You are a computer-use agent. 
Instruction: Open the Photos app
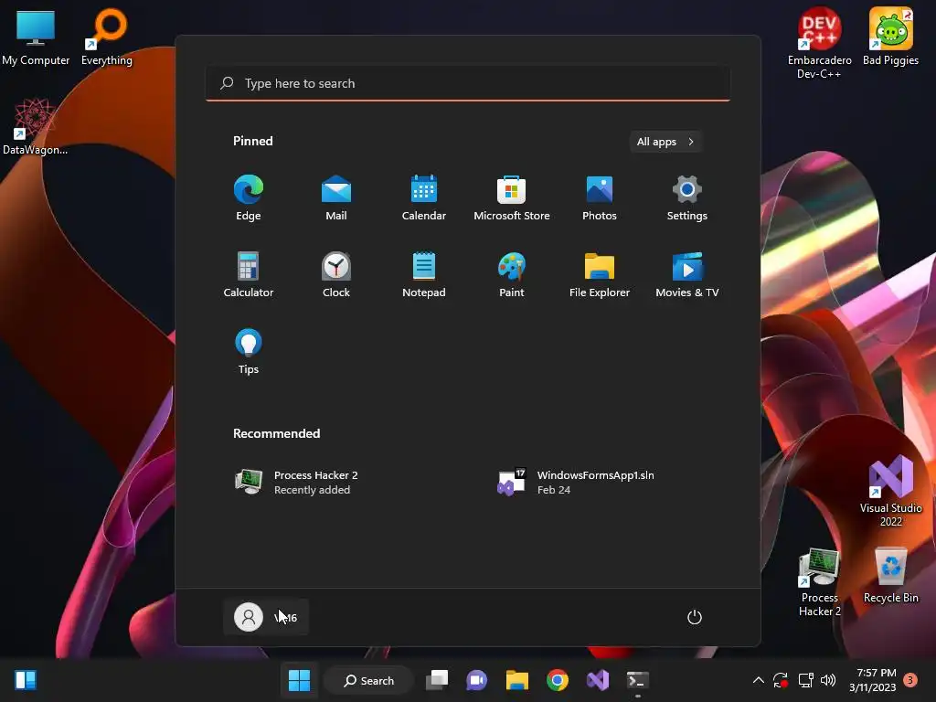[600, 198]
